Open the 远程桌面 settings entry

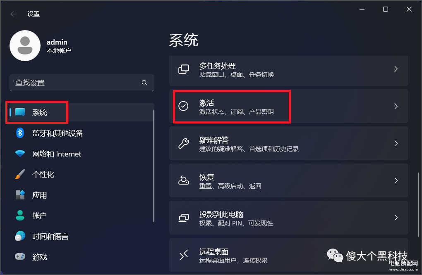(x=289, y=255)
